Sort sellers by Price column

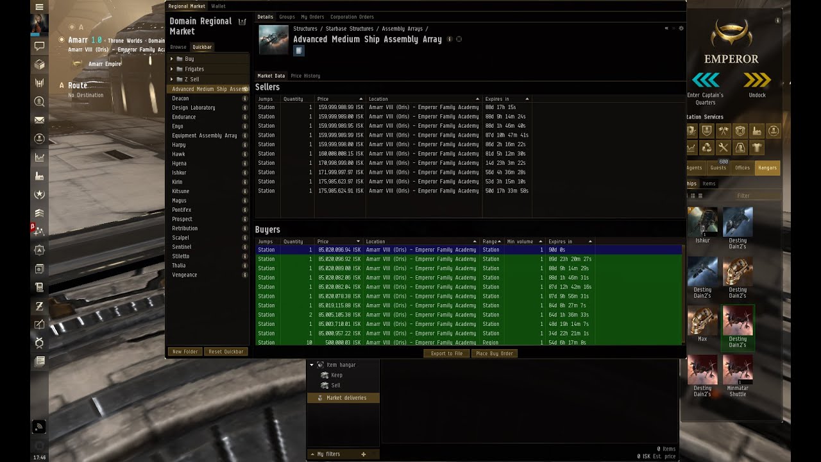click(x=339, y=99)
